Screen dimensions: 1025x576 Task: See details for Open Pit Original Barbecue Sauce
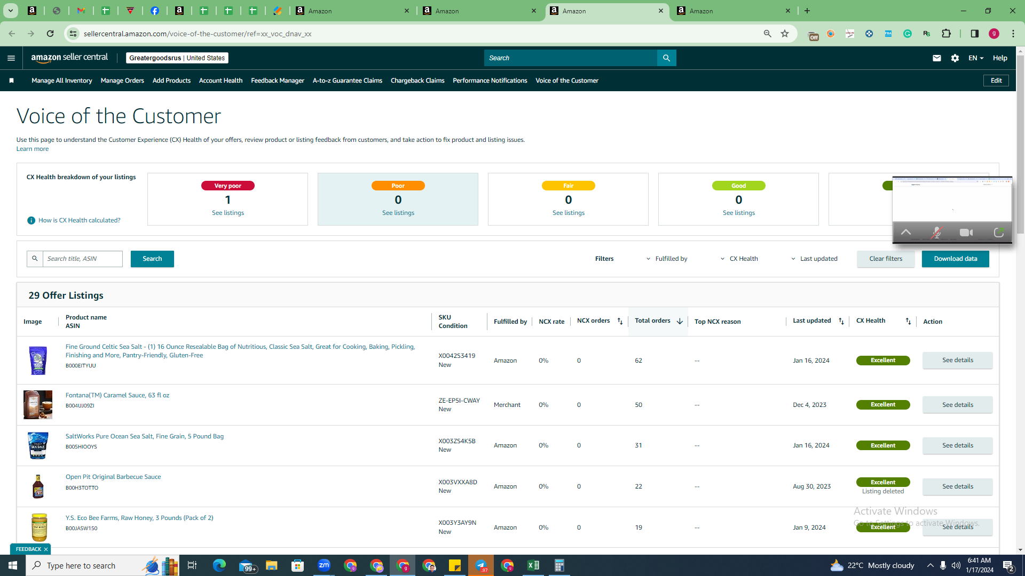click(x=958, y=486)
